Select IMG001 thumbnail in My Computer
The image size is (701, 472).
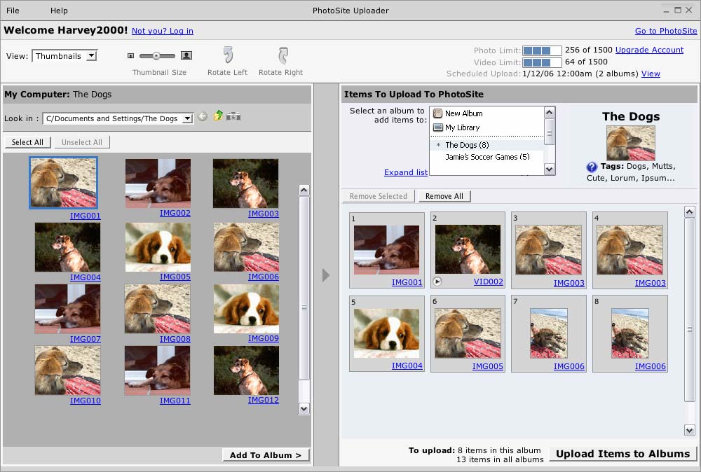click(x=64, y=183)
